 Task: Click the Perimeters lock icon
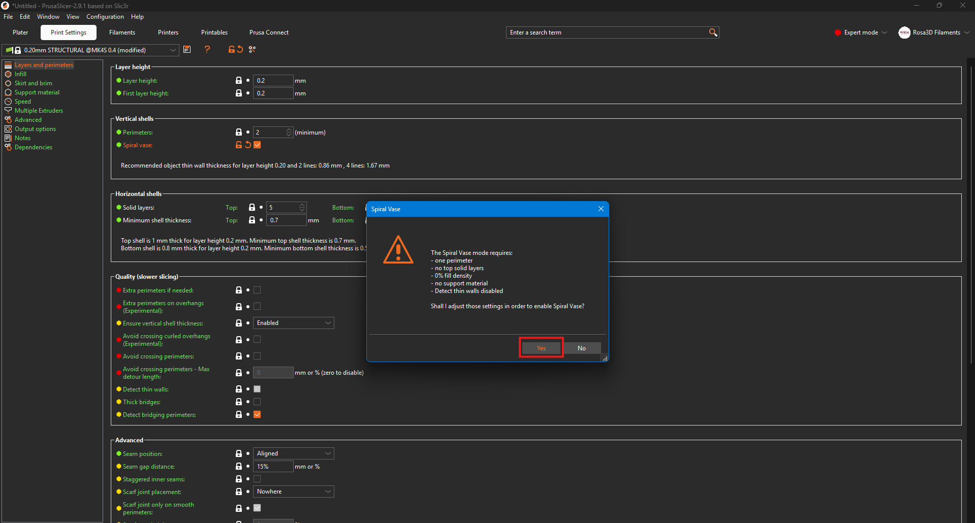click(239, 132)
